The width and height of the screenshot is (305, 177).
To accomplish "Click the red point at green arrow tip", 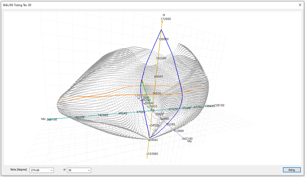I will [142, 81].
